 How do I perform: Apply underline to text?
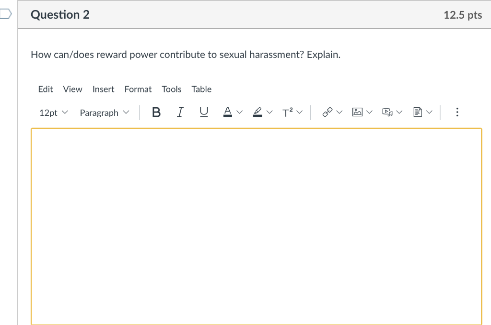203,112
